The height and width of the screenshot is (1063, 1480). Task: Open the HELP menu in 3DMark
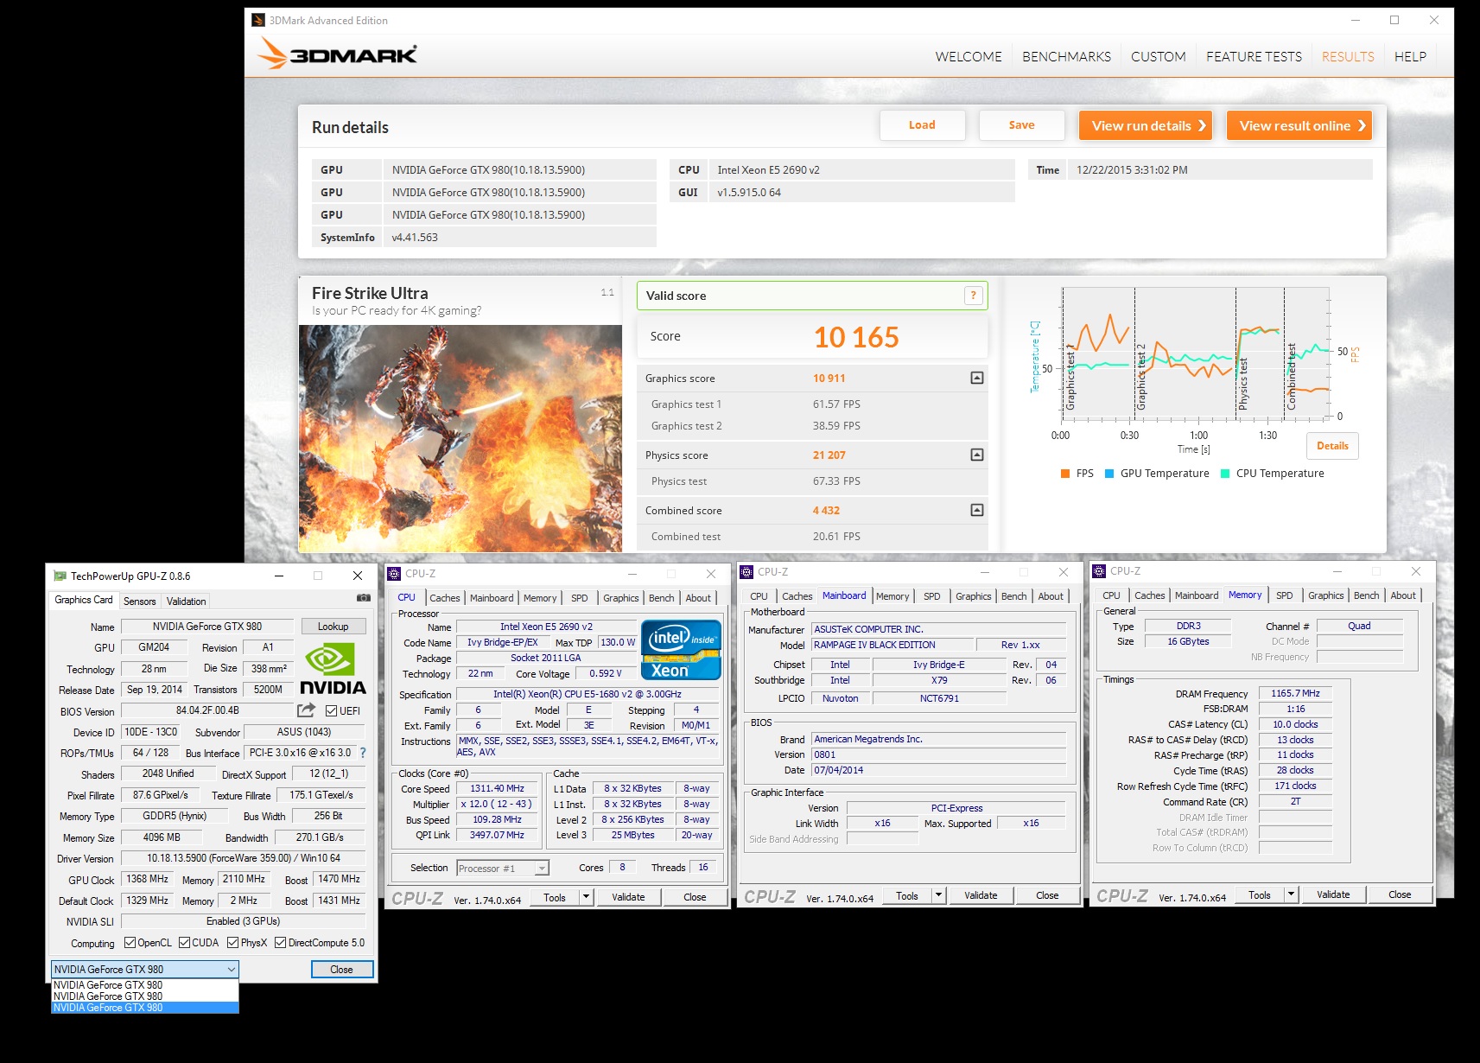click(1410, 56)
